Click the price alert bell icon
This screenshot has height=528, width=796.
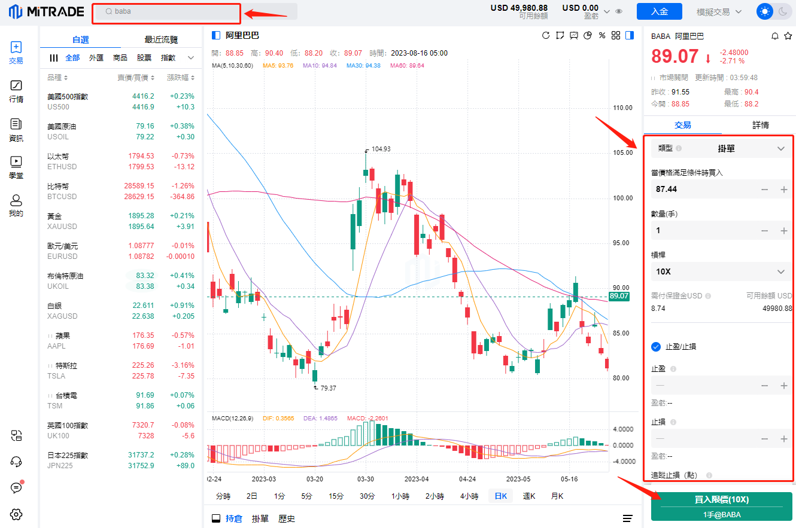tap(775, 36)
